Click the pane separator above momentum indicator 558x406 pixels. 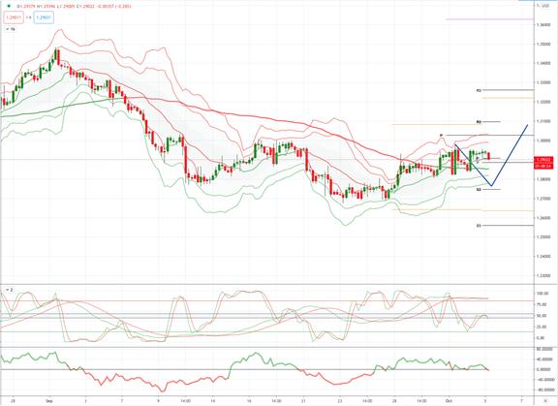tap(267, 347)
